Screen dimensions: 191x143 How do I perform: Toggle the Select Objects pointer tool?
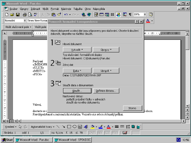click(x=20, y=127)
